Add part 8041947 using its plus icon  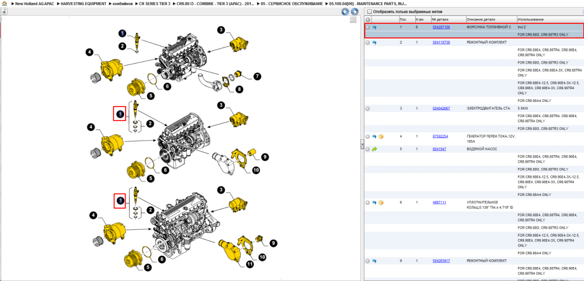point(367,149)
